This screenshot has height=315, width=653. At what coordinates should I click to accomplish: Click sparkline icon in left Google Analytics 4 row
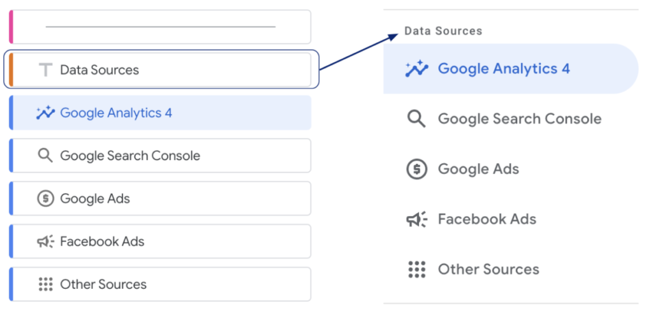pos(45,113)
